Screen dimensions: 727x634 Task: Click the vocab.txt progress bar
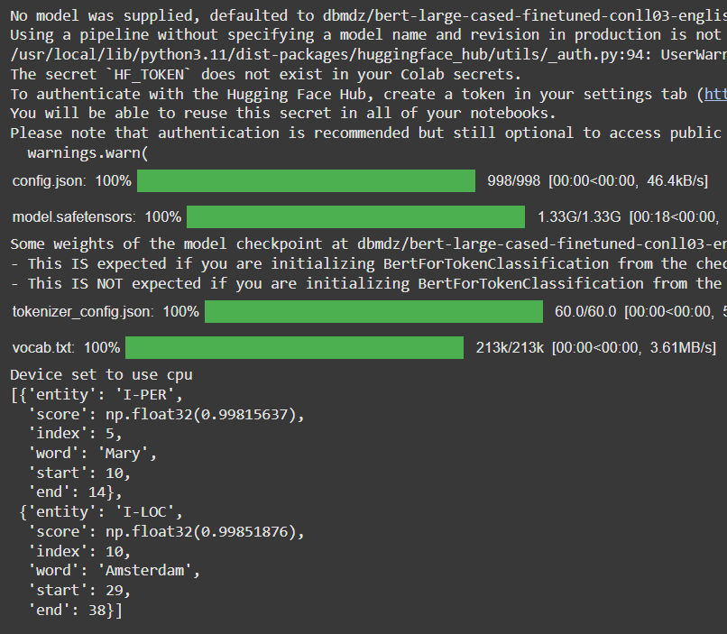coord(294,348)
